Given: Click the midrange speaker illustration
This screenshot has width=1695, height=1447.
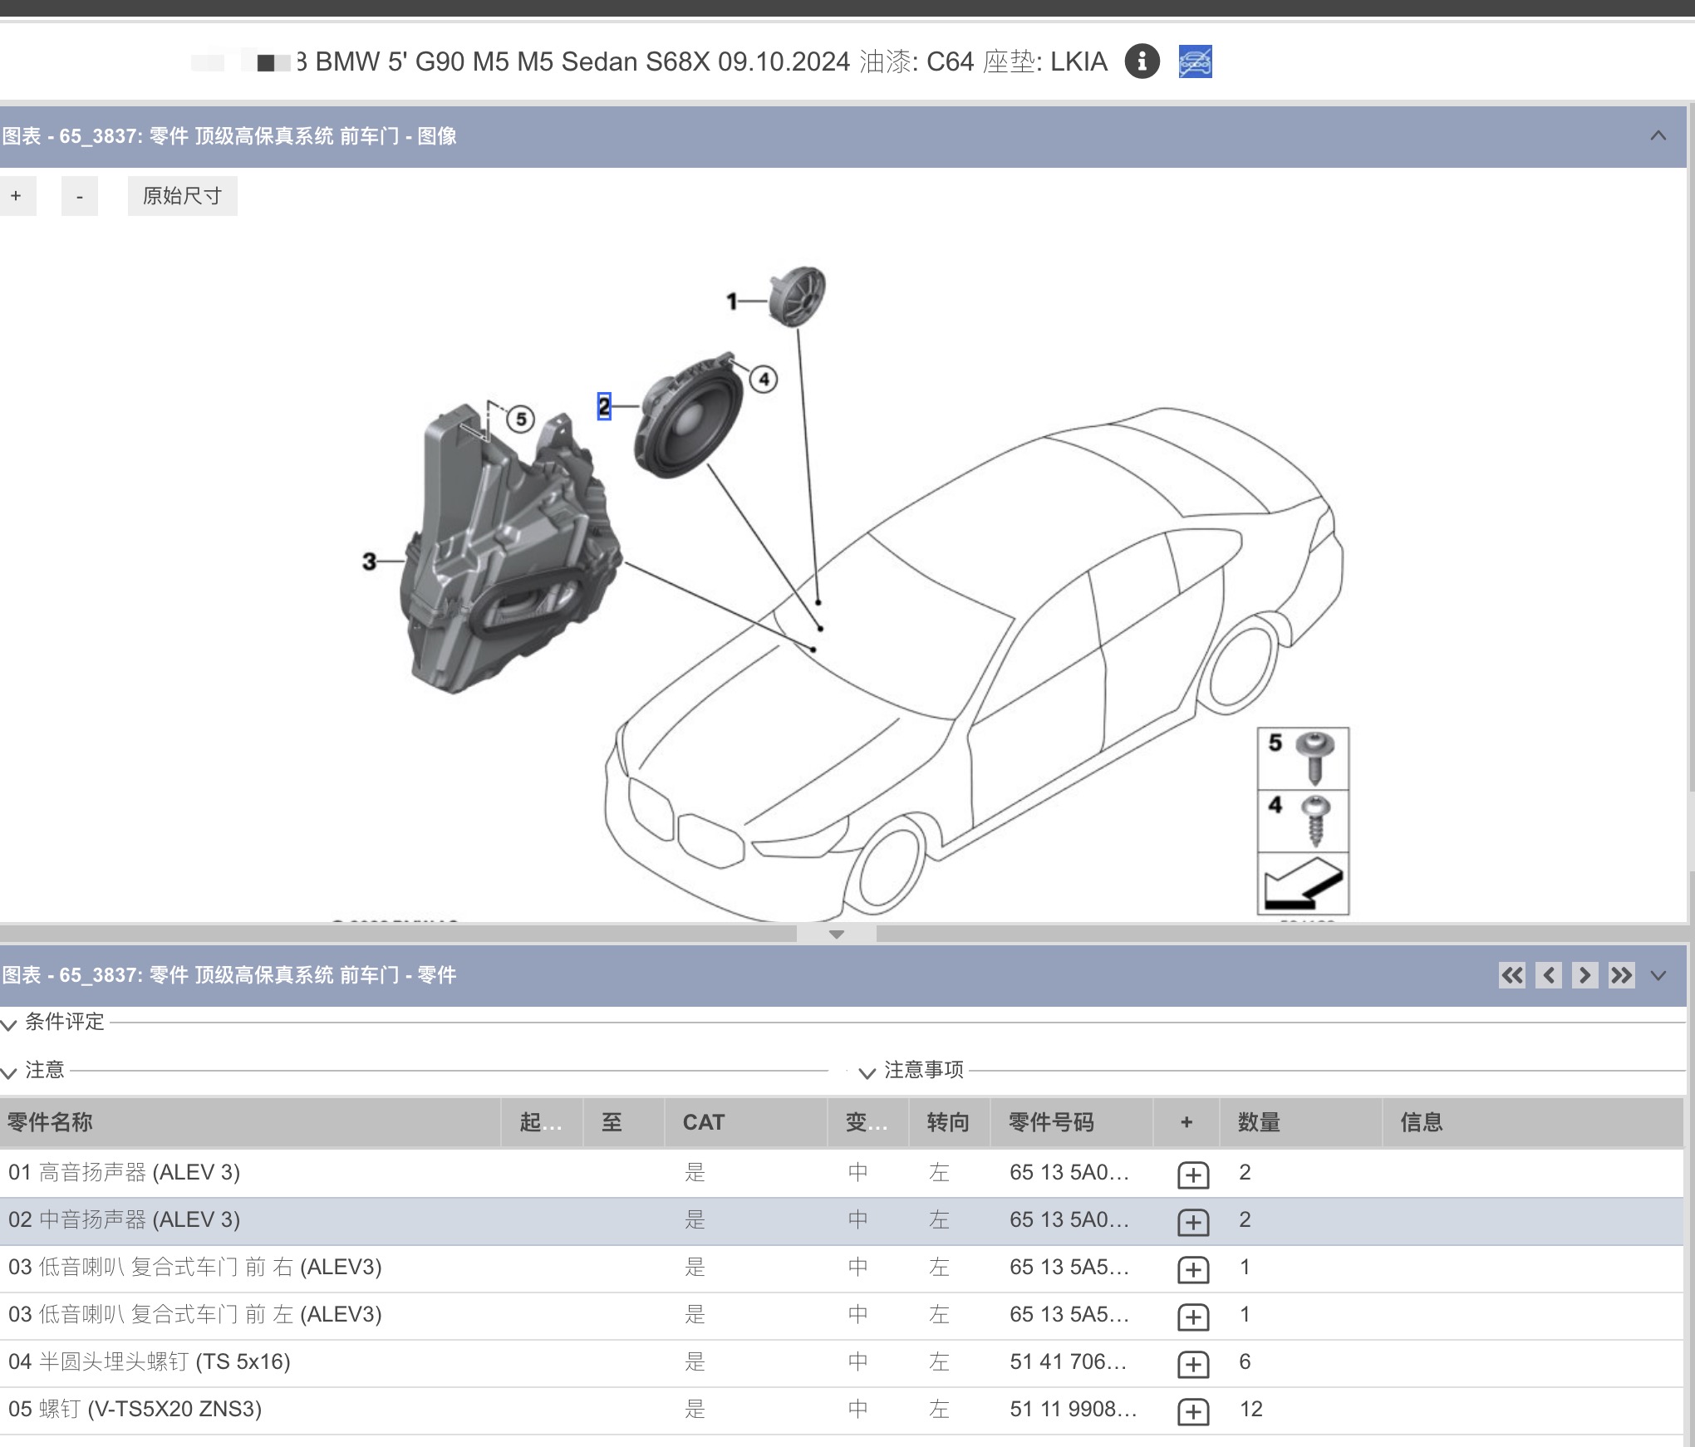Looking at the screenshot, I should pyautogui.click(x=688, y=415).
